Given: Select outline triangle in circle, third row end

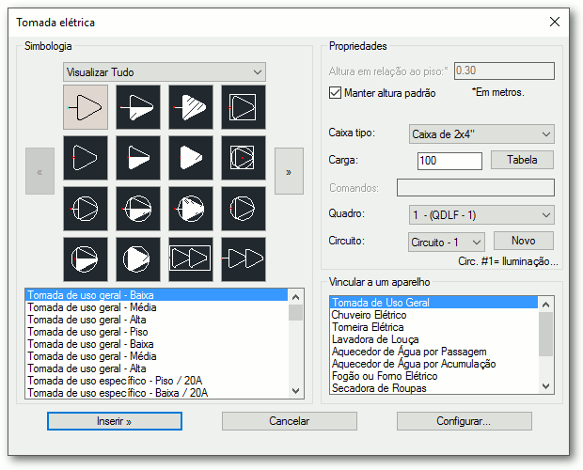Looking at the screenshot, I should point(244,209).
